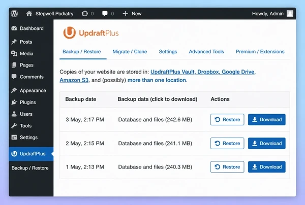Open the Appearance sidebar menu
Viewport: 305px width, 205px height.
(x=33, y=90)
